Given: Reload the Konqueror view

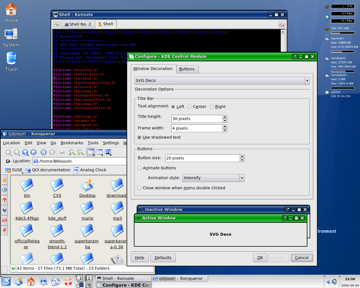Looking at the screenshot, I should tap(44, 152).
